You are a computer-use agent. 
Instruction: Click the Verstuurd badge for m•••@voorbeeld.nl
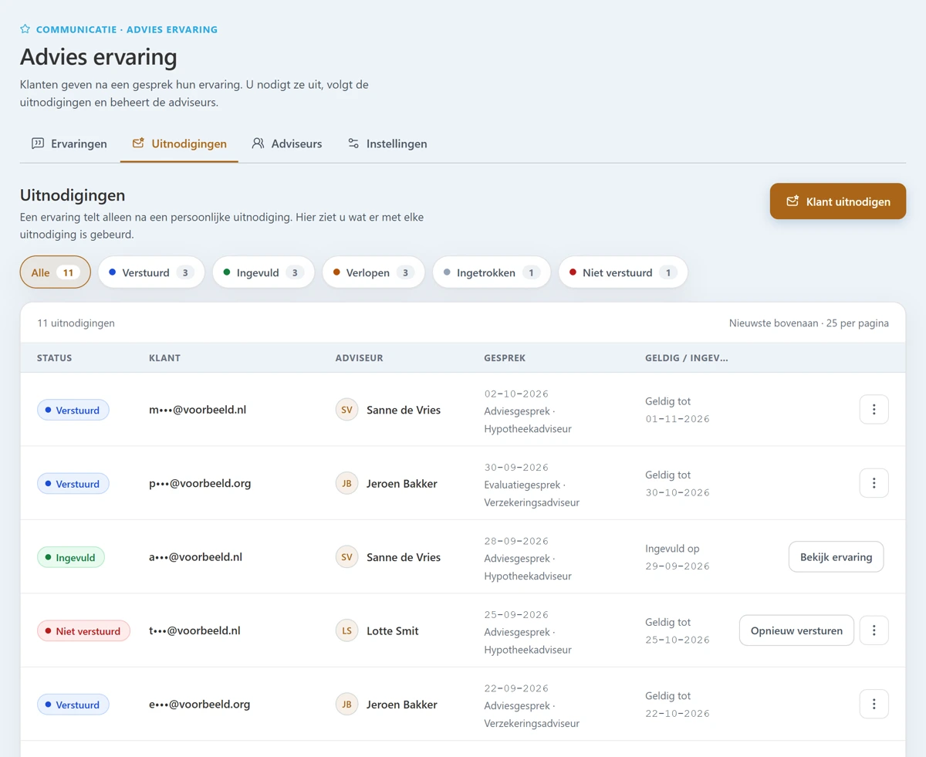(73, 410)
